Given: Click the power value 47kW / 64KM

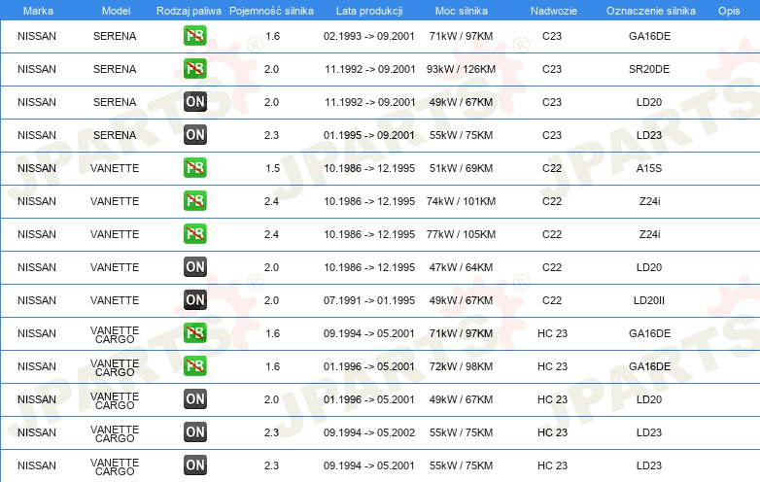Looking at the screenshot, I should (x=461, y=267).
